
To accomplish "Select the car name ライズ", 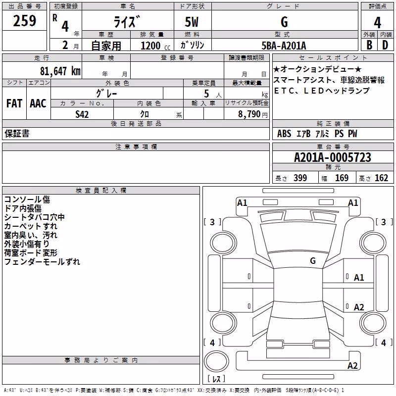I will [127, 22].
